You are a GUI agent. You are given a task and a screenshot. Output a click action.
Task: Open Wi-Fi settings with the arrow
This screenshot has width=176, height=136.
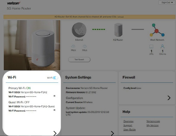[55, 133]
